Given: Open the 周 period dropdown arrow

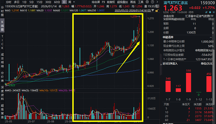Looking at the screenshot, I should point(74,2).
